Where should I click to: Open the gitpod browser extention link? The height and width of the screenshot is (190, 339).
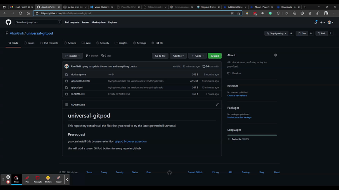131,141
